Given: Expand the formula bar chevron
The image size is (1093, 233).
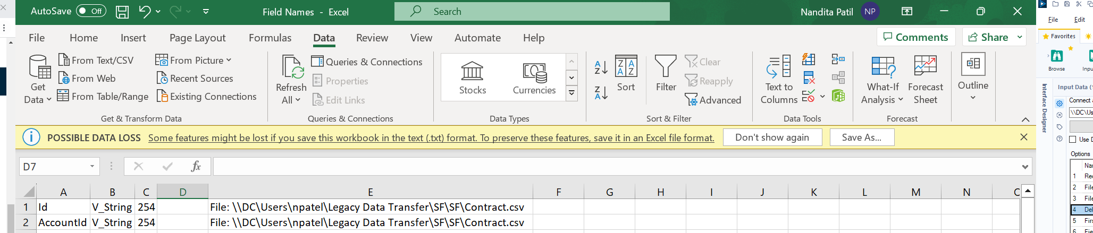Looking at the screenshot, I should [1025, 167].
